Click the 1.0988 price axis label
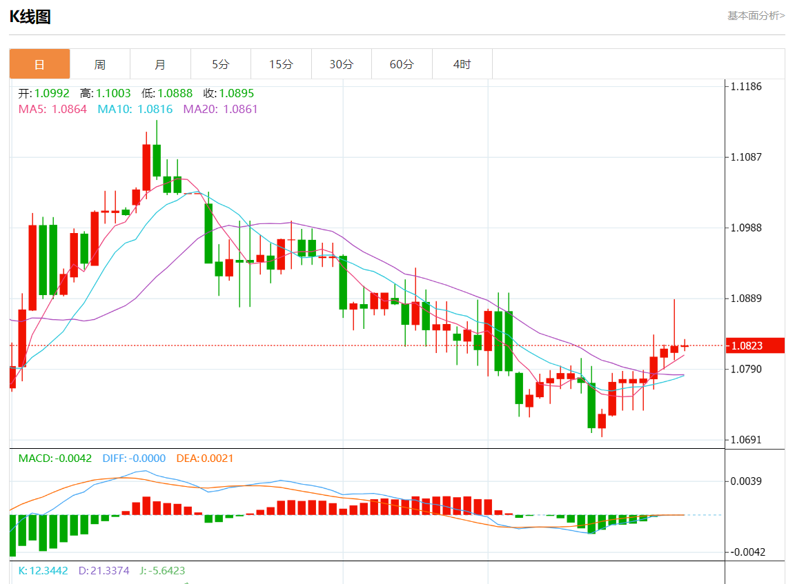The image size is (795, 584). pos(746,228)
